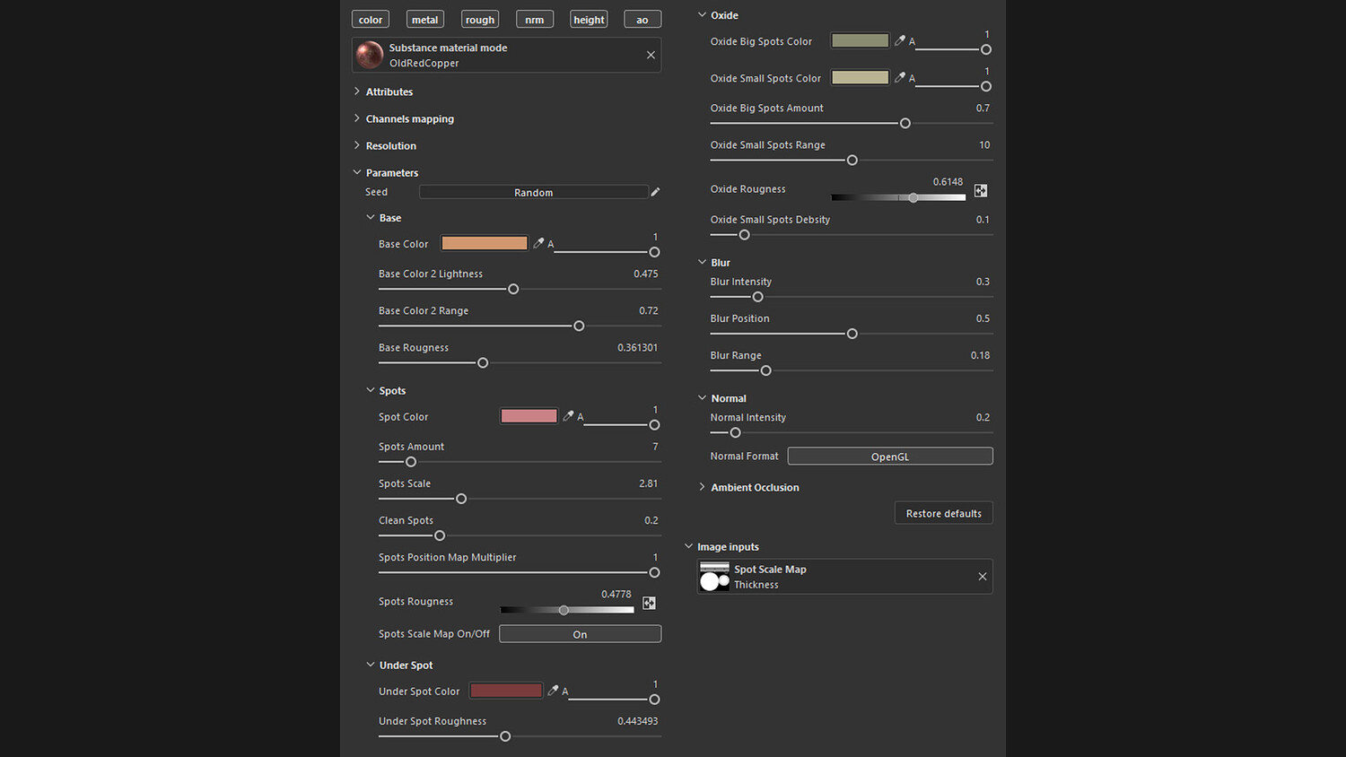The width and height of the screenshot is (1346, 757).
Task: Click the pencil icon beside Seed
Action: point(655,192)
